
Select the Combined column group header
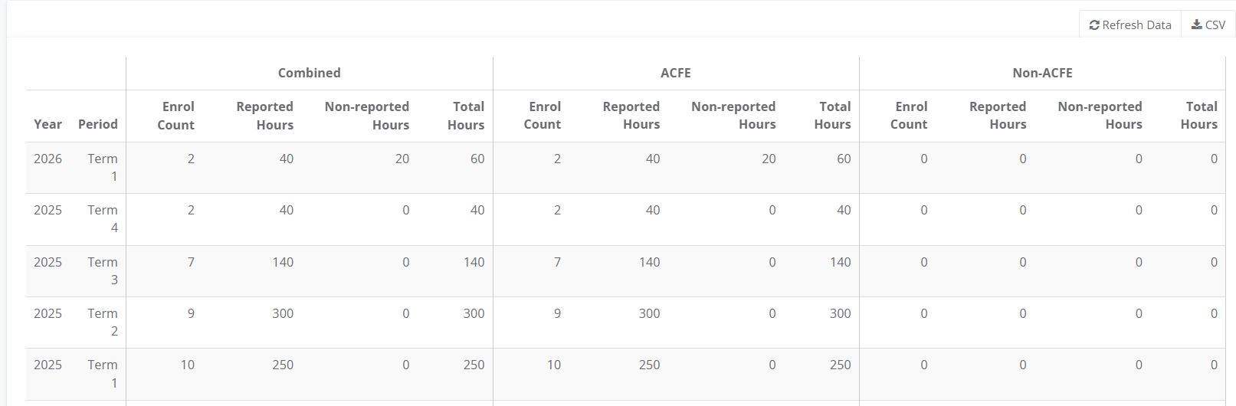pos(309,73)
